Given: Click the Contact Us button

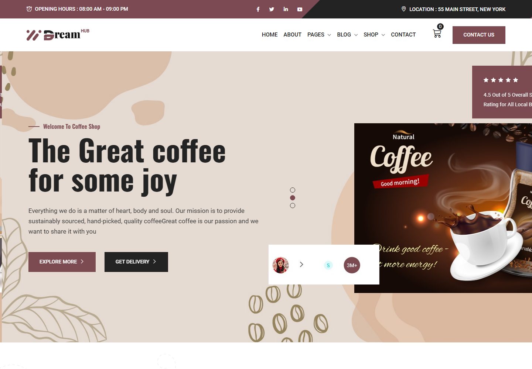Looking at the screenshot, I should 479,35.
